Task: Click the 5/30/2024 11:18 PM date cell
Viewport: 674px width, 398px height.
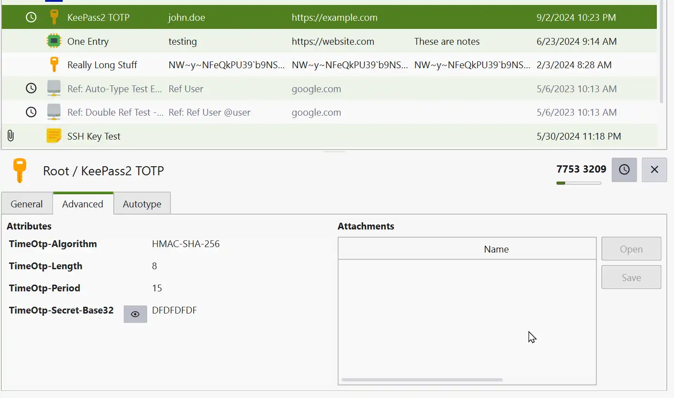Action: tap(579, 136)
